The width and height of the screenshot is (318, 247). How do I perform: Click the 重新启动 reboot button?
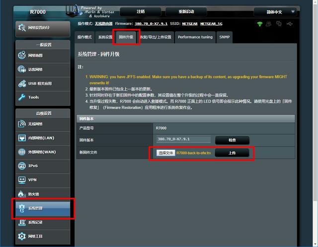click(x=186, y=11)
